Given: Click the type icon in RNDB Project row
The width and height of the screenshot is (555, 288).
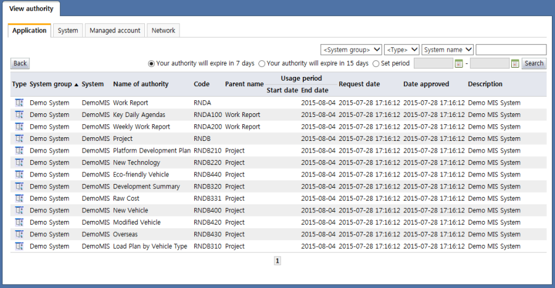Looking at the screenshot, I should [x=19, y=138].
